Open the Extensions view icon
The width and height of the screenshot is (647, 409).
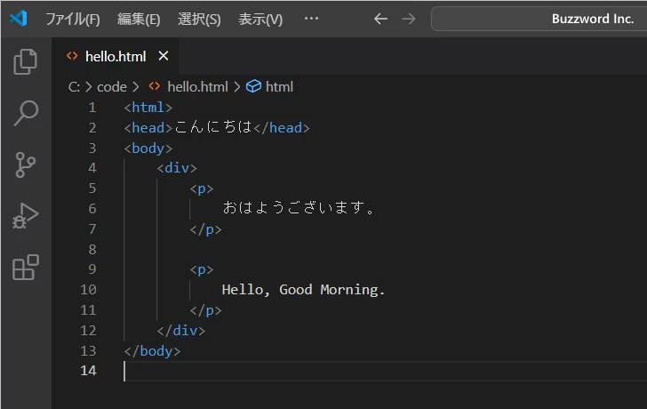coord(26,268)
